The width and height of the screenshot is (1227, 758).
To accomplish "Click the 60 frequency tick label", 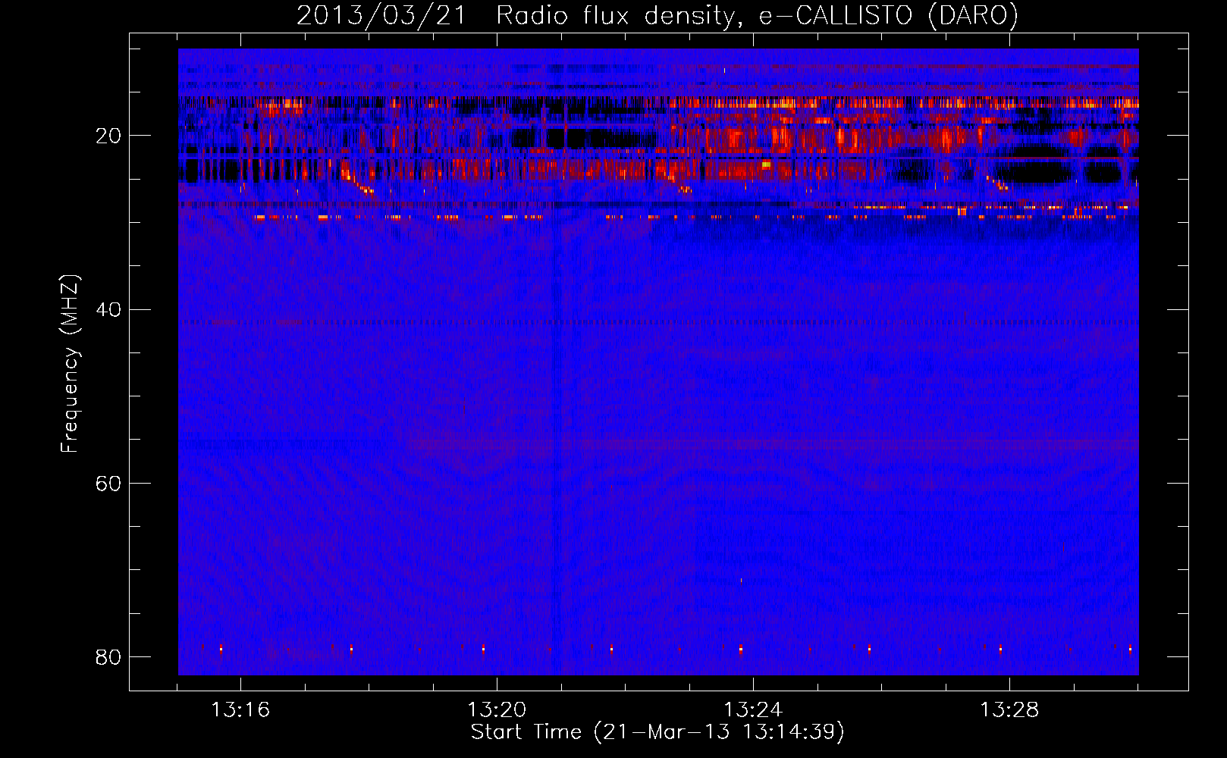I will 108,483.
